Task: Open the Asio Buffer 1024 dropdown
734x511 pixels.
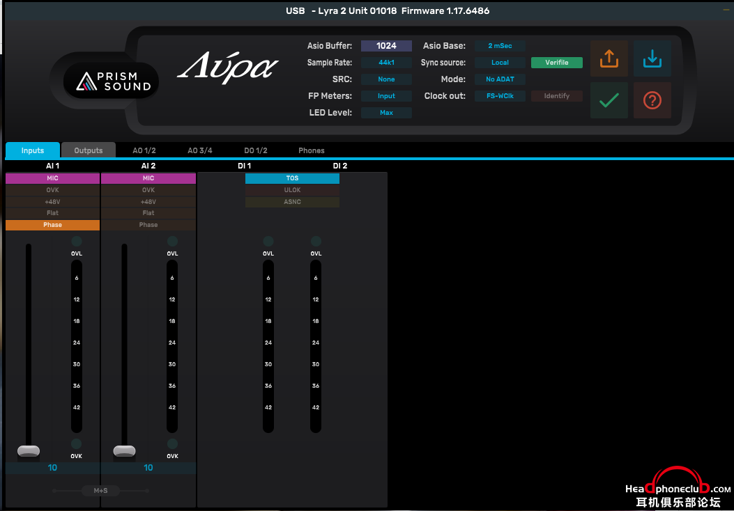Action: coord(386,46)
